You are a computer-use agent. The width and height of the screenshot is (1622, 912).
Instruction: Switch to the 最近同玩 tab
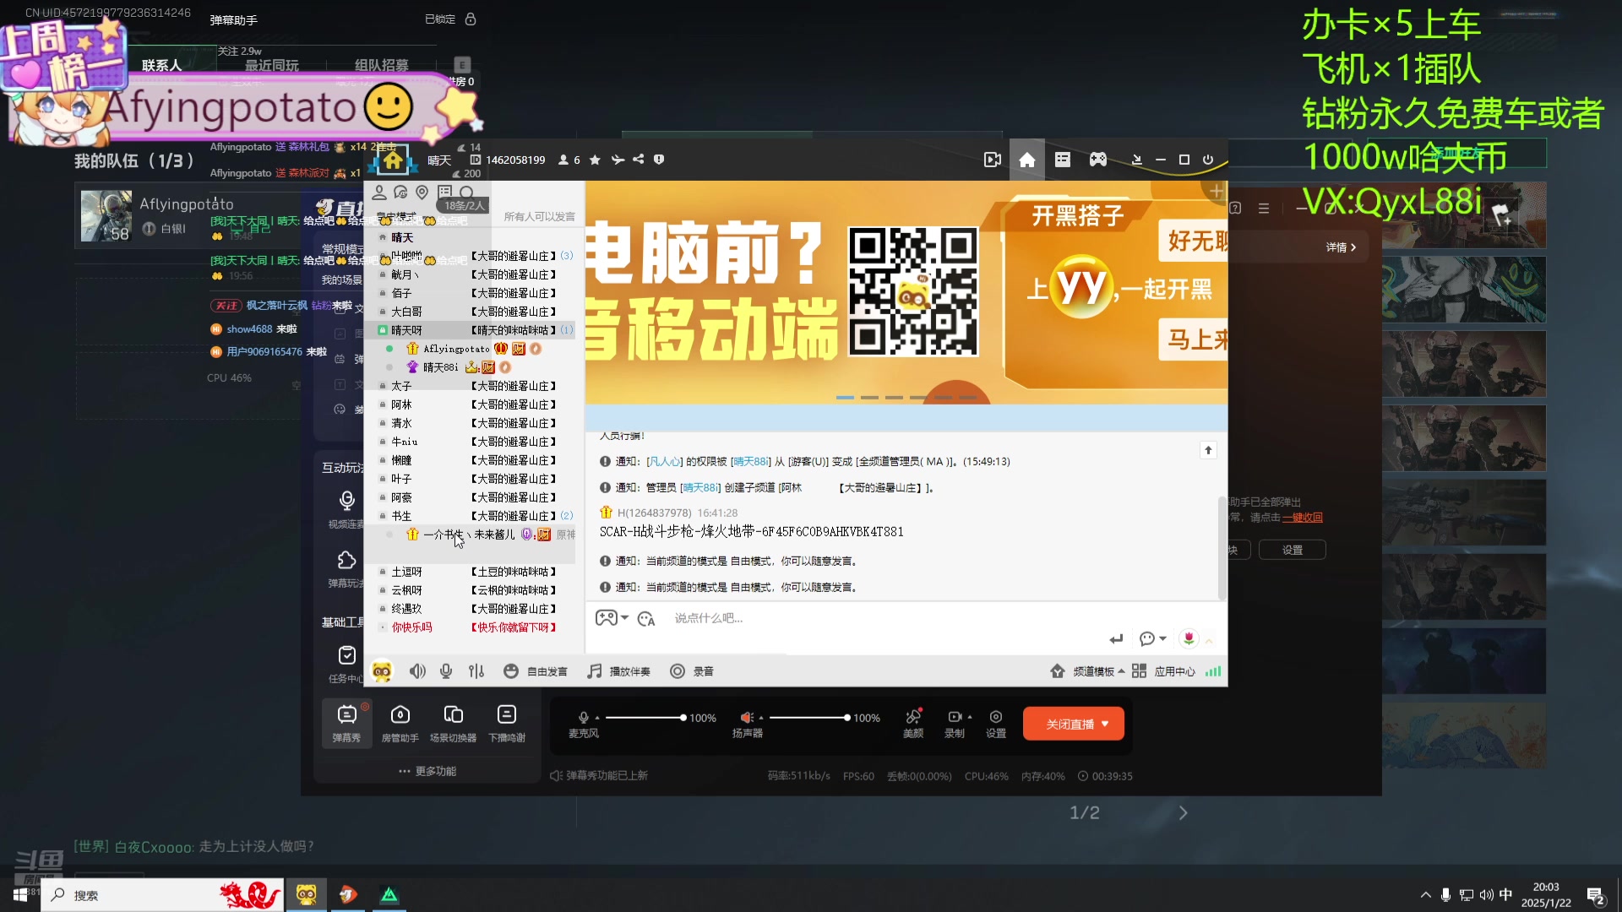point(272,64)
